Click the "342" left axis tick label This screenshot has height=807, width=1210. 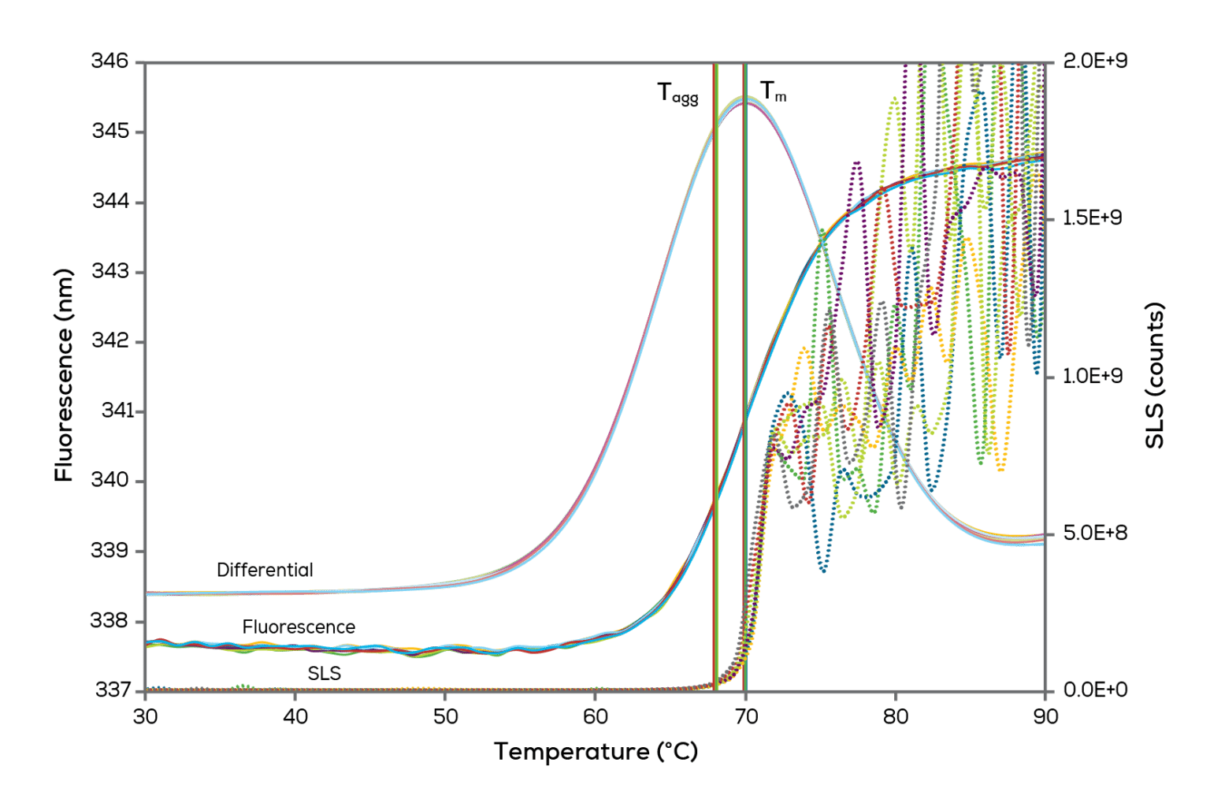tap(109, 341)
